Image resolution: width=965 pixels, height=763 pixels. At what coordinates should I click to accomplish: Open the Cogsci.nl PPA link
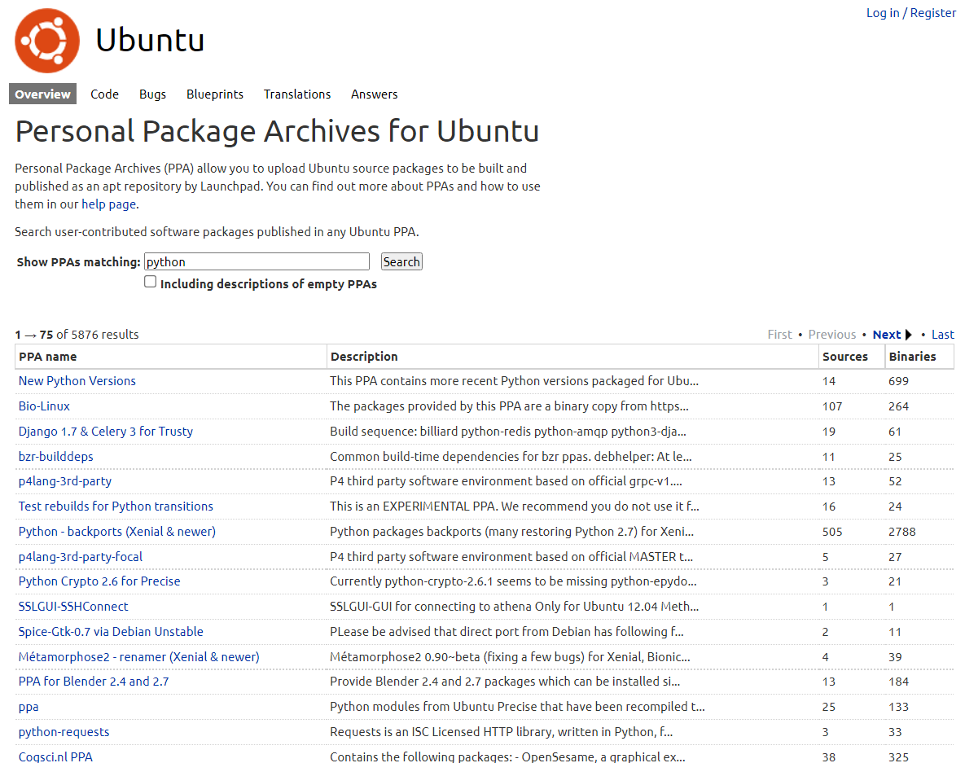55,756
